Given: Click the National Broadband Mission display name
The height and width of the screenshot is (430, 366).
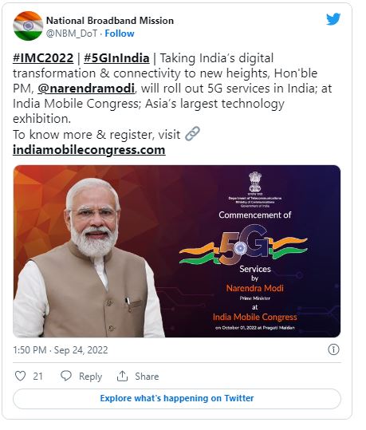Looking at the screenshot, I should [110, 21].
